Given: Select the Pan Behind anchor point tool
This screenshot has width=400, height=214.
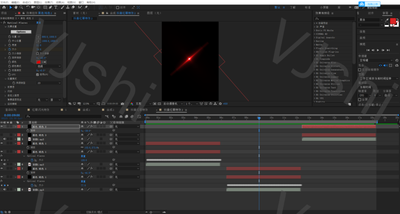Looking at the screenshot, I should pos(39,7).
